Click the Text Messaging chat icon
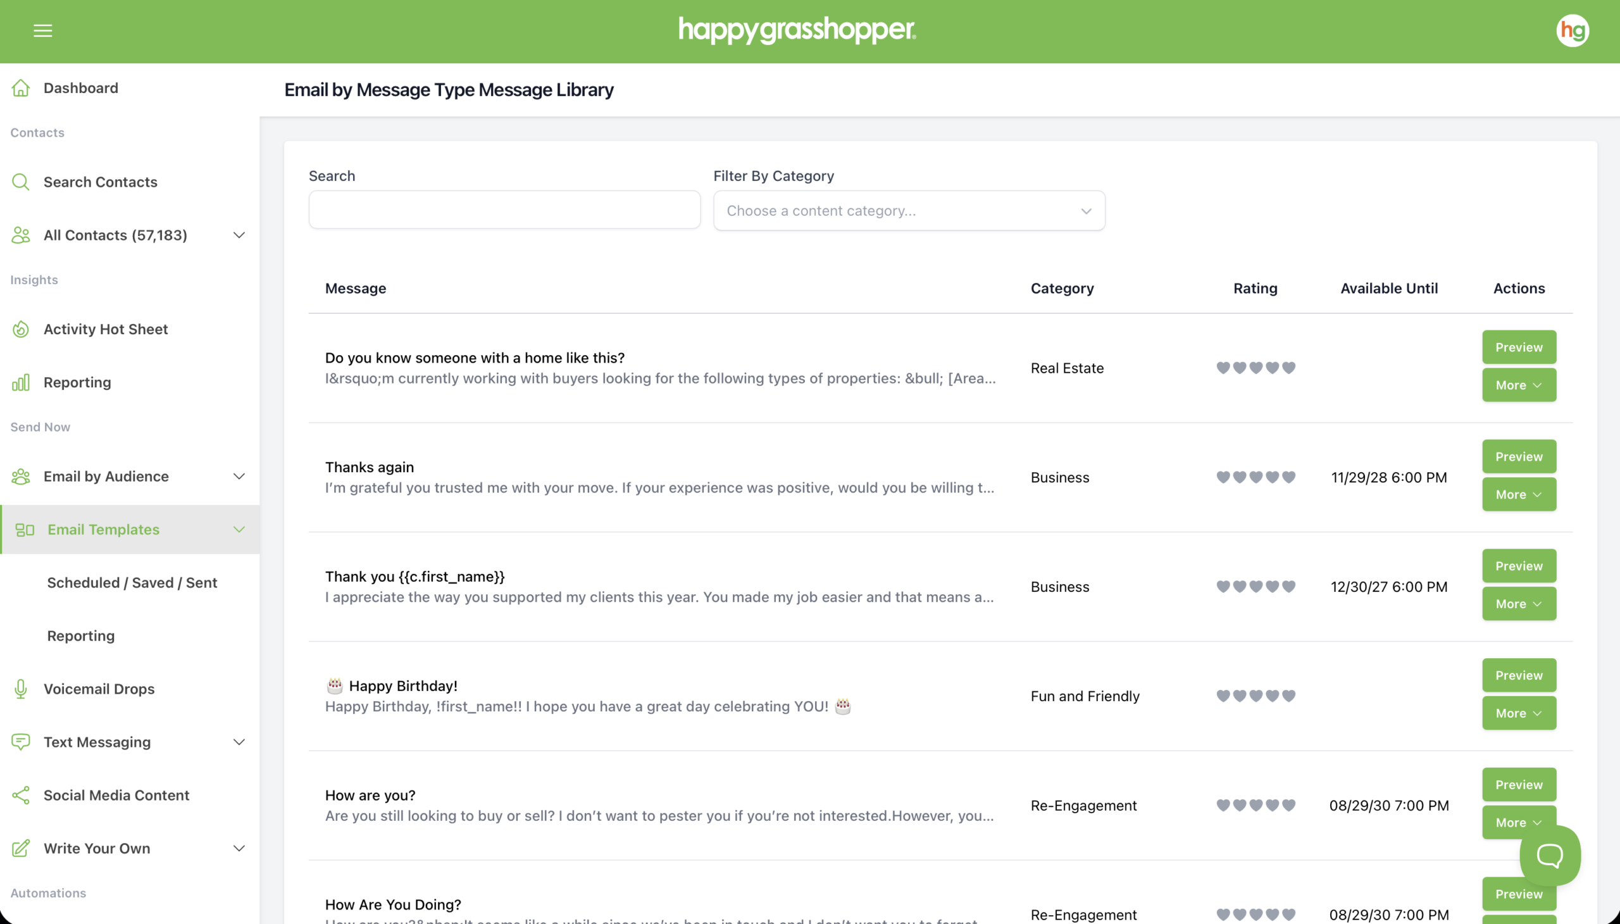The image size is (1620, 924). pyautogui.click(x=21, y=742)
